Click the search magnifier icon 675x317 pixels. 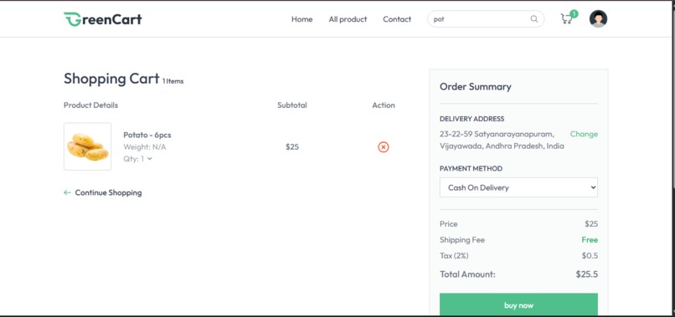[x=533, y=19]
